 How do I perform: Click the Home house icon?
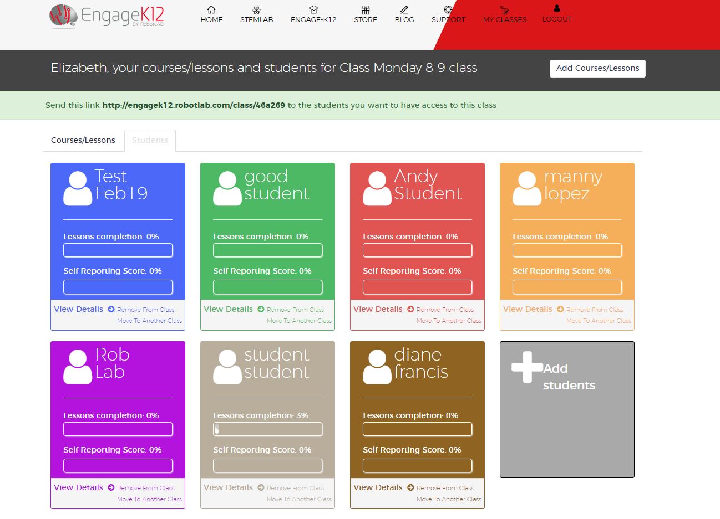[x=211, y=9]
